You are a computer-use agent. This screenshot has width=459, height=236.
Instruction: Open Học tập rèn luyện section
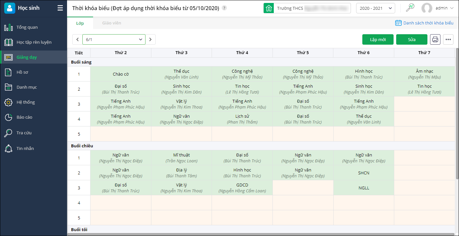[x=34, y=42]
